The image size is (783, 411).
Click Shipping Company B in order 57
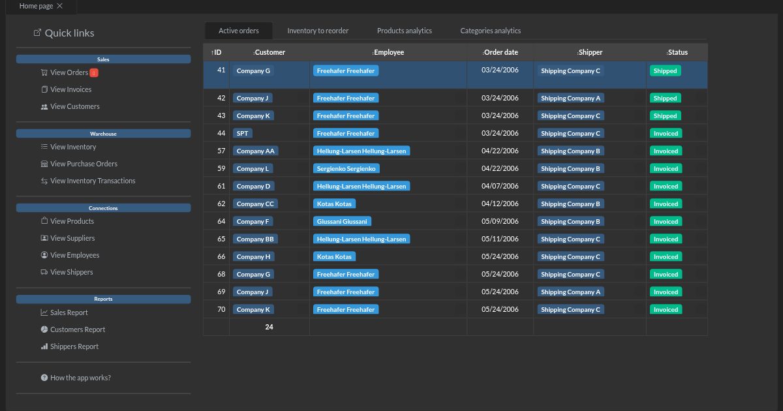tap(570, 151)
